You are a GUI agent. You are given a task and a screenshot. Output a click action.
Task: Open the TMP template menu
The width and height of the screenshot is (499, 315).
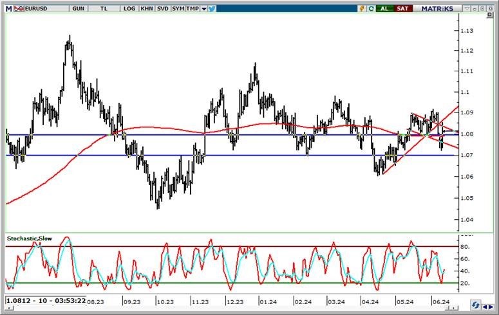pyautogui.click(x=193, y=8)
